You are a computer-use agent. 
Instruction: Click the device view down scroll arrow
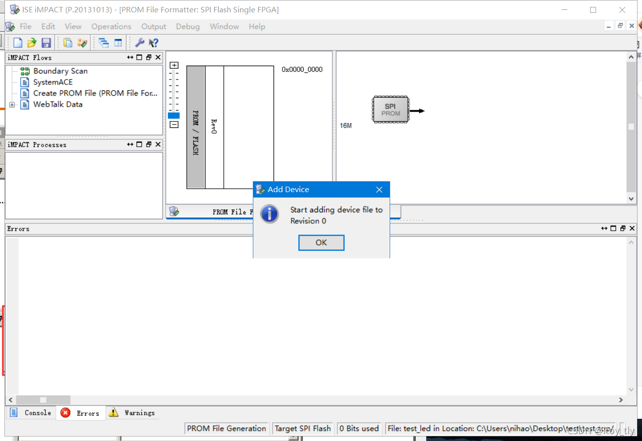[x=631, y=199]
